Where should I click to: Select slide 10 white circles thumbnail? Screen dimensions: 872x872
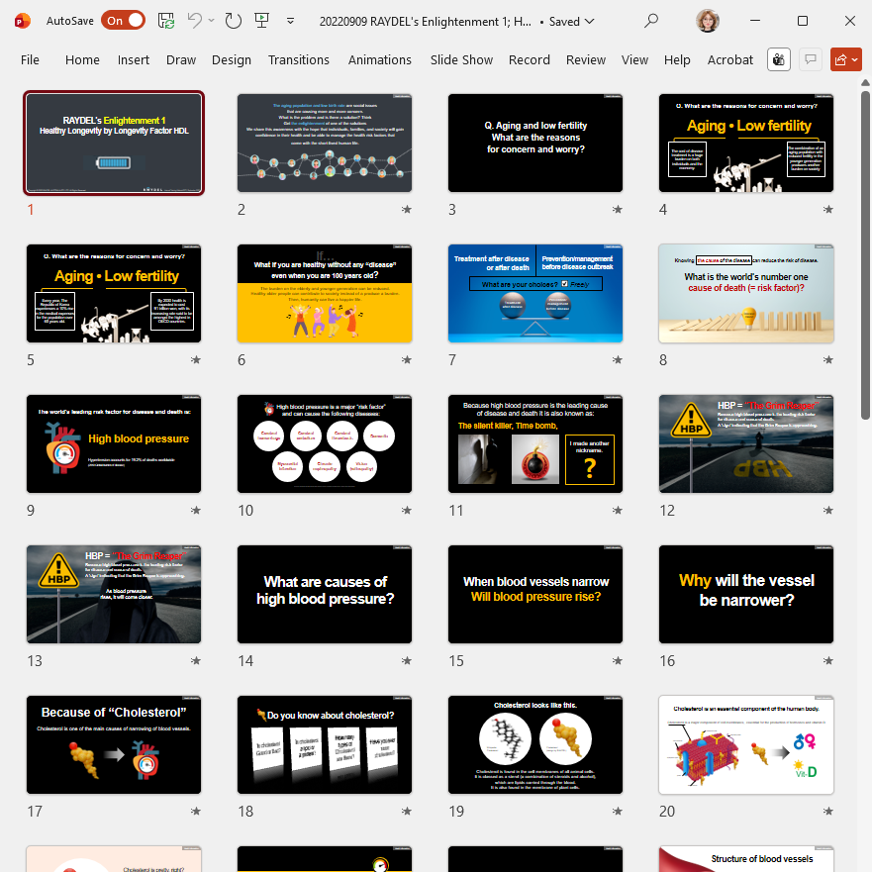pyautogui.click(x=325, y=443)
